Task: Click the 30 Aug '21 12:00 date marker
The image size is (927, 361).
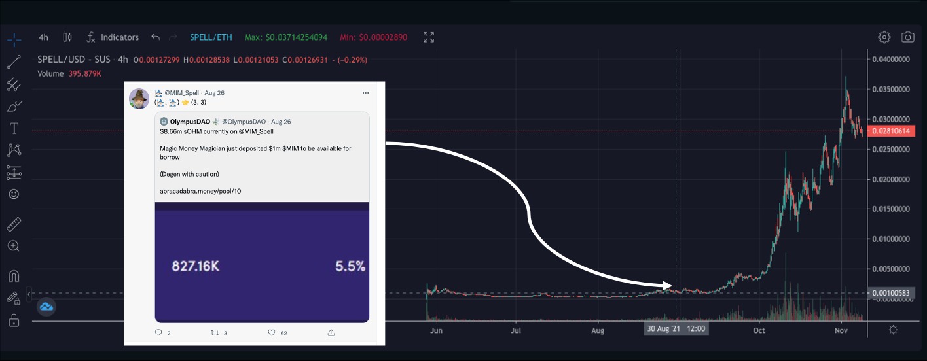Action: (x=676, y=329)
